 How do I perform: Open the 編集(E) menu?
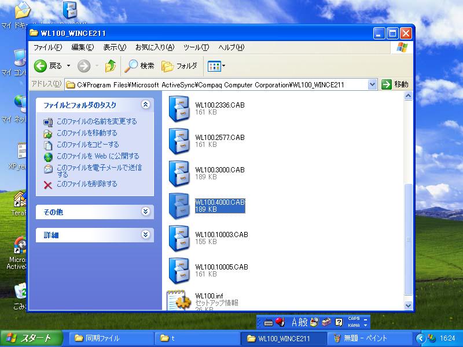pyautogui.click(x=83, y=47)
